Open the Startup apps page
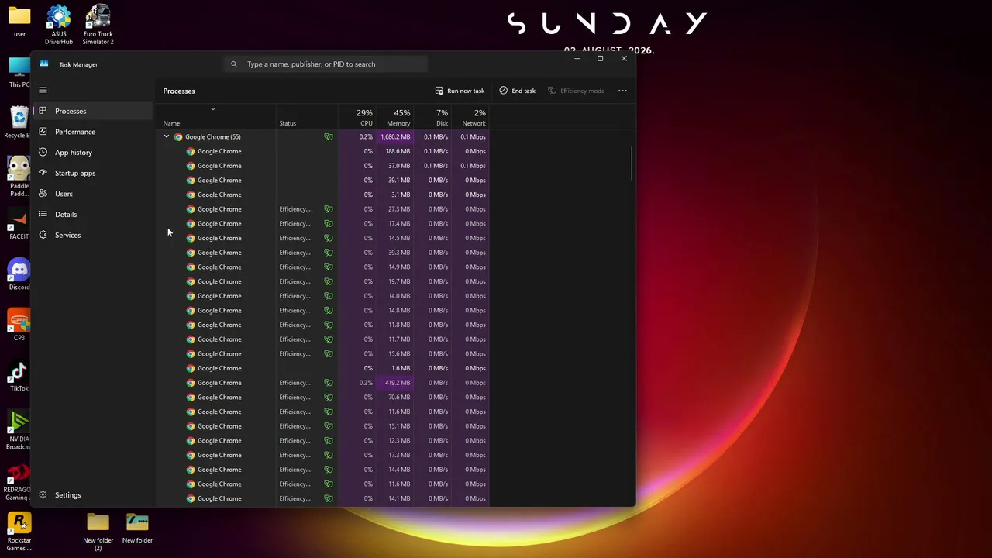This screenshot has width=992, height=558. tap(93, 173)
